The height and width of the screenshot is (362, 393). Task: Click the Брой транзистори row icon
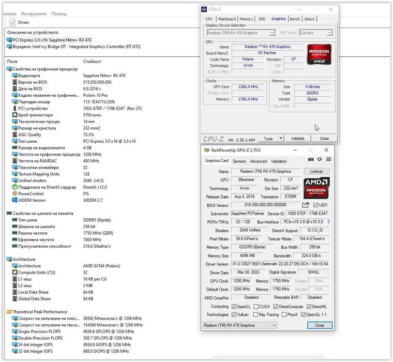click(15, 115)
